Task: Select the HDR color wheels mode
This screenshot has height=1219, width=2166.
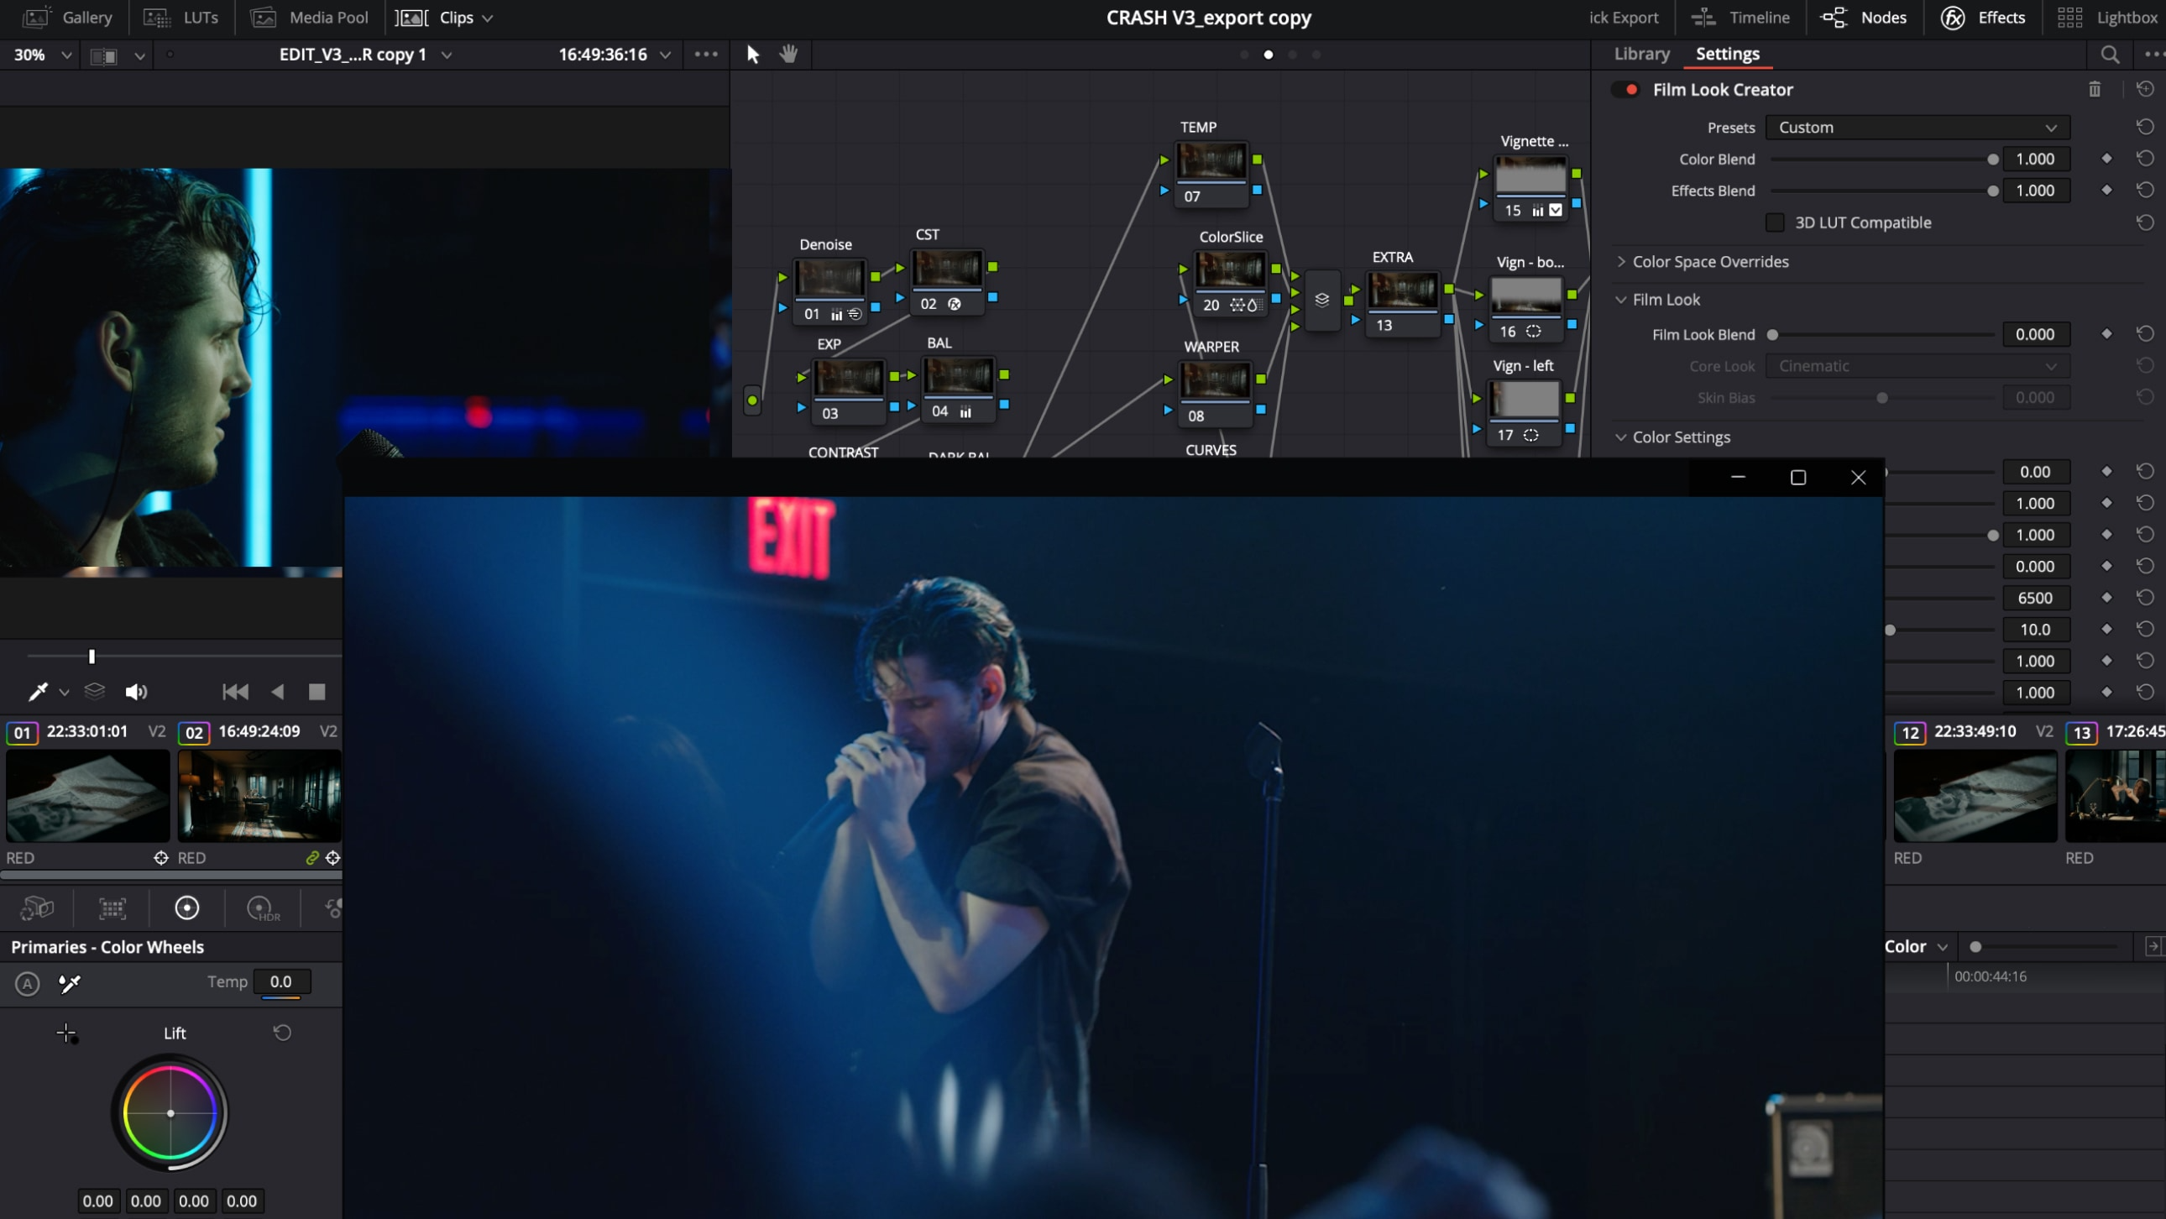Action: 260,908
